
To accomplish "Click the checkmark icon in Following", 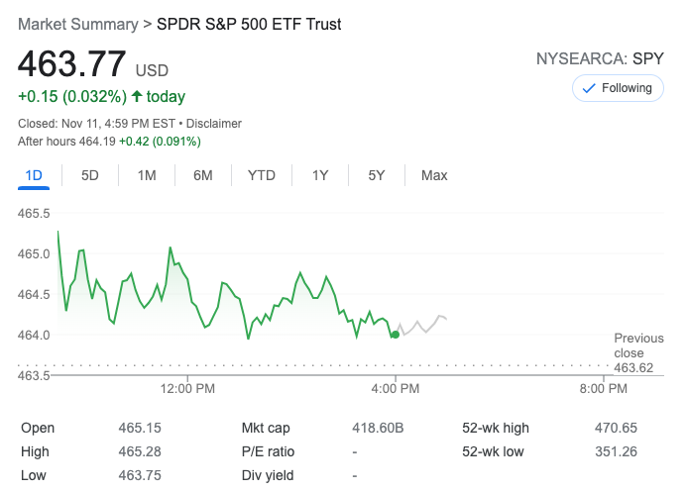I will [x=589, y=88].
